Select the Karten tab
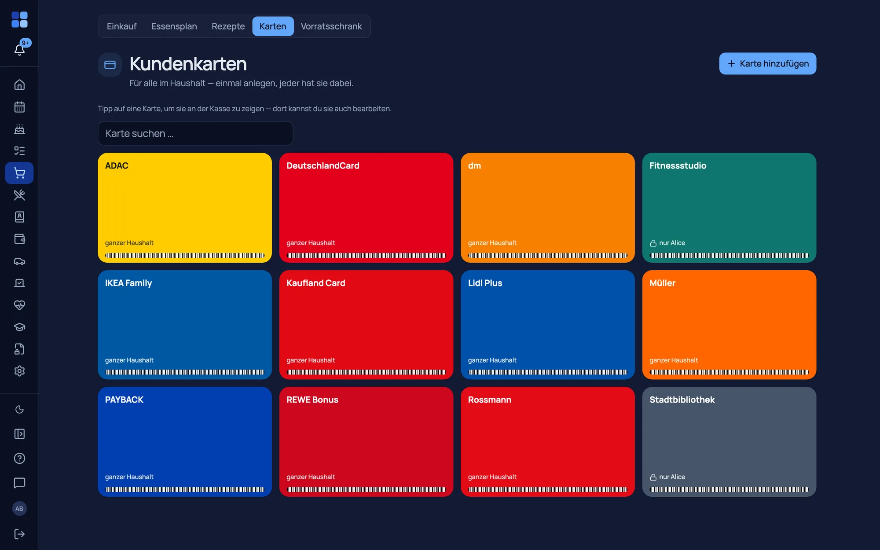The height and width of the screenshot is (550, 880). (x=273, y=26)
